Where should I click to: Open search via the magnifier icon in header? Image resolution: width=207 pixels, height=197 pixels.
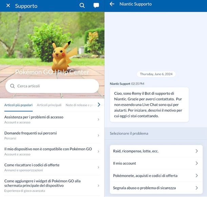tap(82, 5)
